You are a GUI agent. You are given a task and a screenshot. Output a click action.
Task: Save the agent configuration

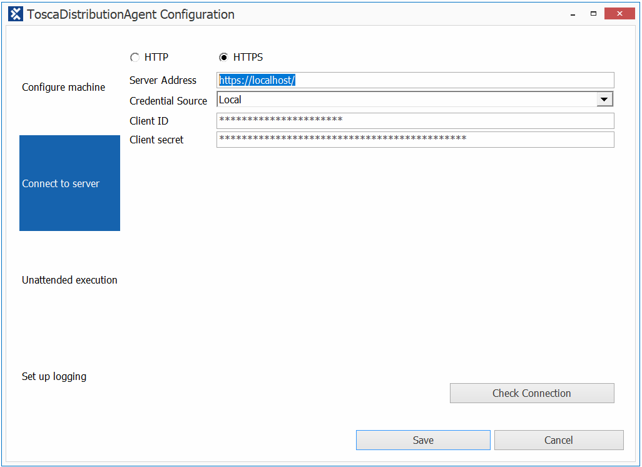coord(423,440)
